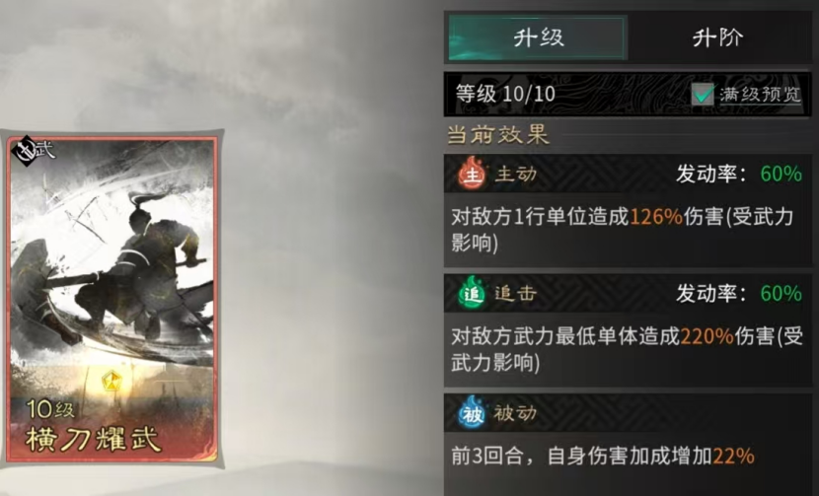The image size is (819, 496).
Task: Switch to the 升阶 tab
Action: pyautogui.click(x=718, y=38)
